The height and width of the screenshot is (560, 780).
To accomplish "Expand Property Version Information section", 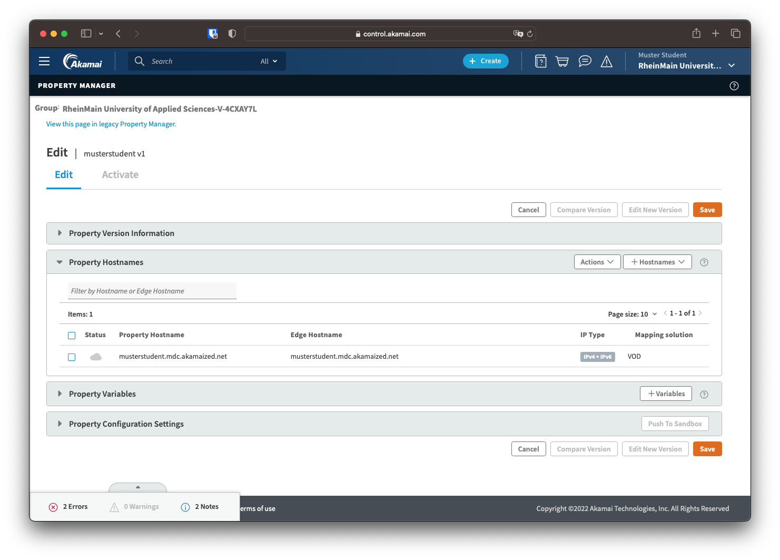I will [60, 233].
